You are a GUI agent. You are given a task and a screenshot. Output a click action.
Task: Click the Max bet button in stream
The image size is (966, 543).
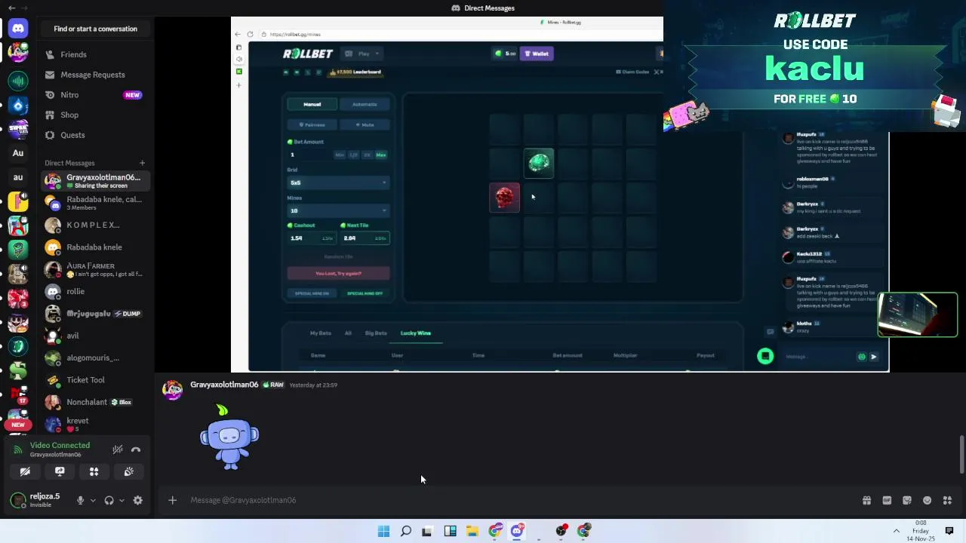(x=381, y=155)
